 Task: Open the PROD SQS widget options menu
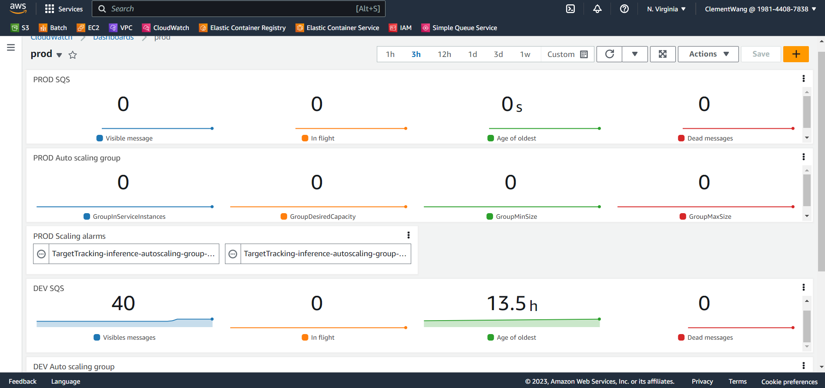coord(803,79)
